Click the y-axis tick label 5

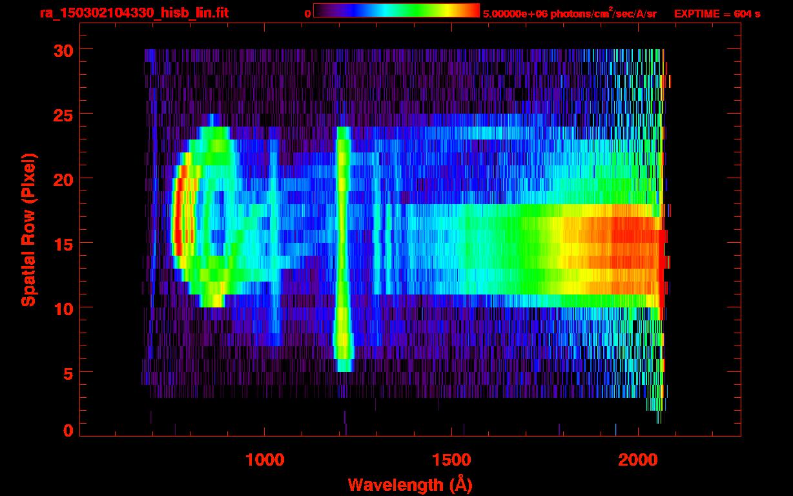(69, 373)
